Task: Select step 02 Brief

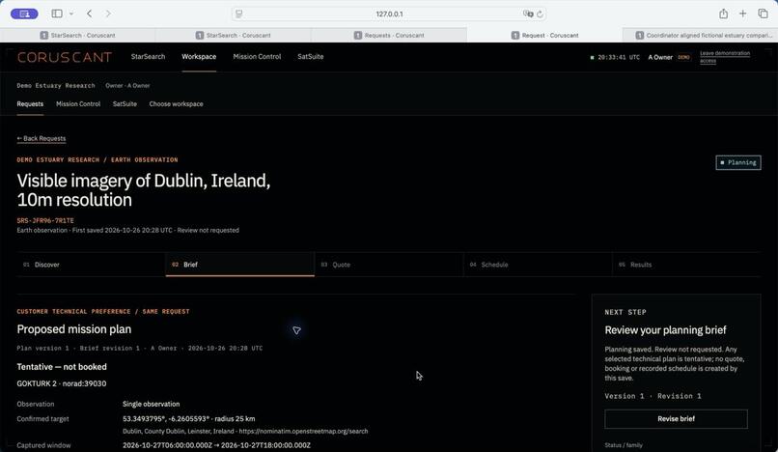Action: (x=240, y=265)
